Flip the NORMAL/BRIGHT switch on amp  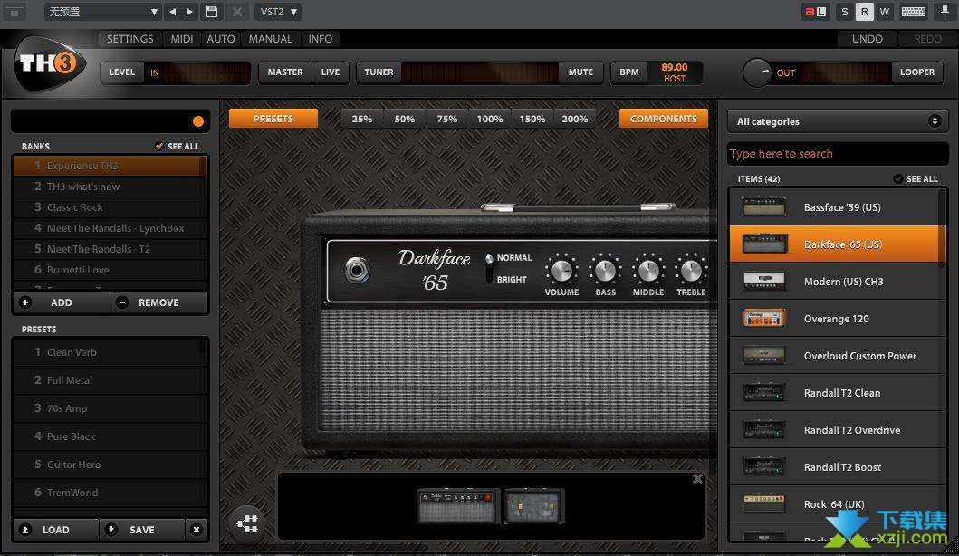pyautogui.click(x=489, y=269)
